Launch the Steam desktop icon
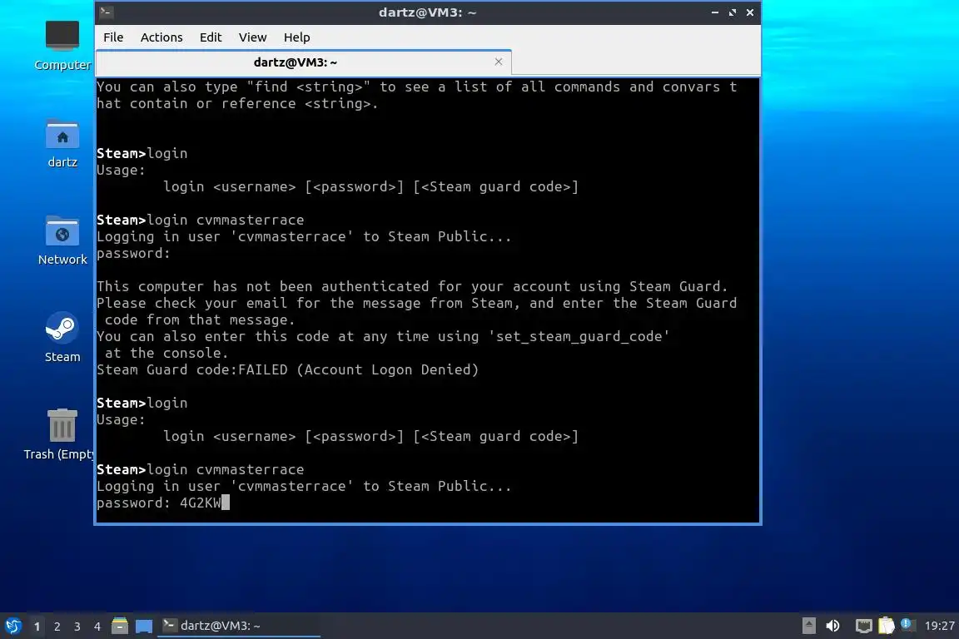This screenshot has width=959, height=639. 62,338
